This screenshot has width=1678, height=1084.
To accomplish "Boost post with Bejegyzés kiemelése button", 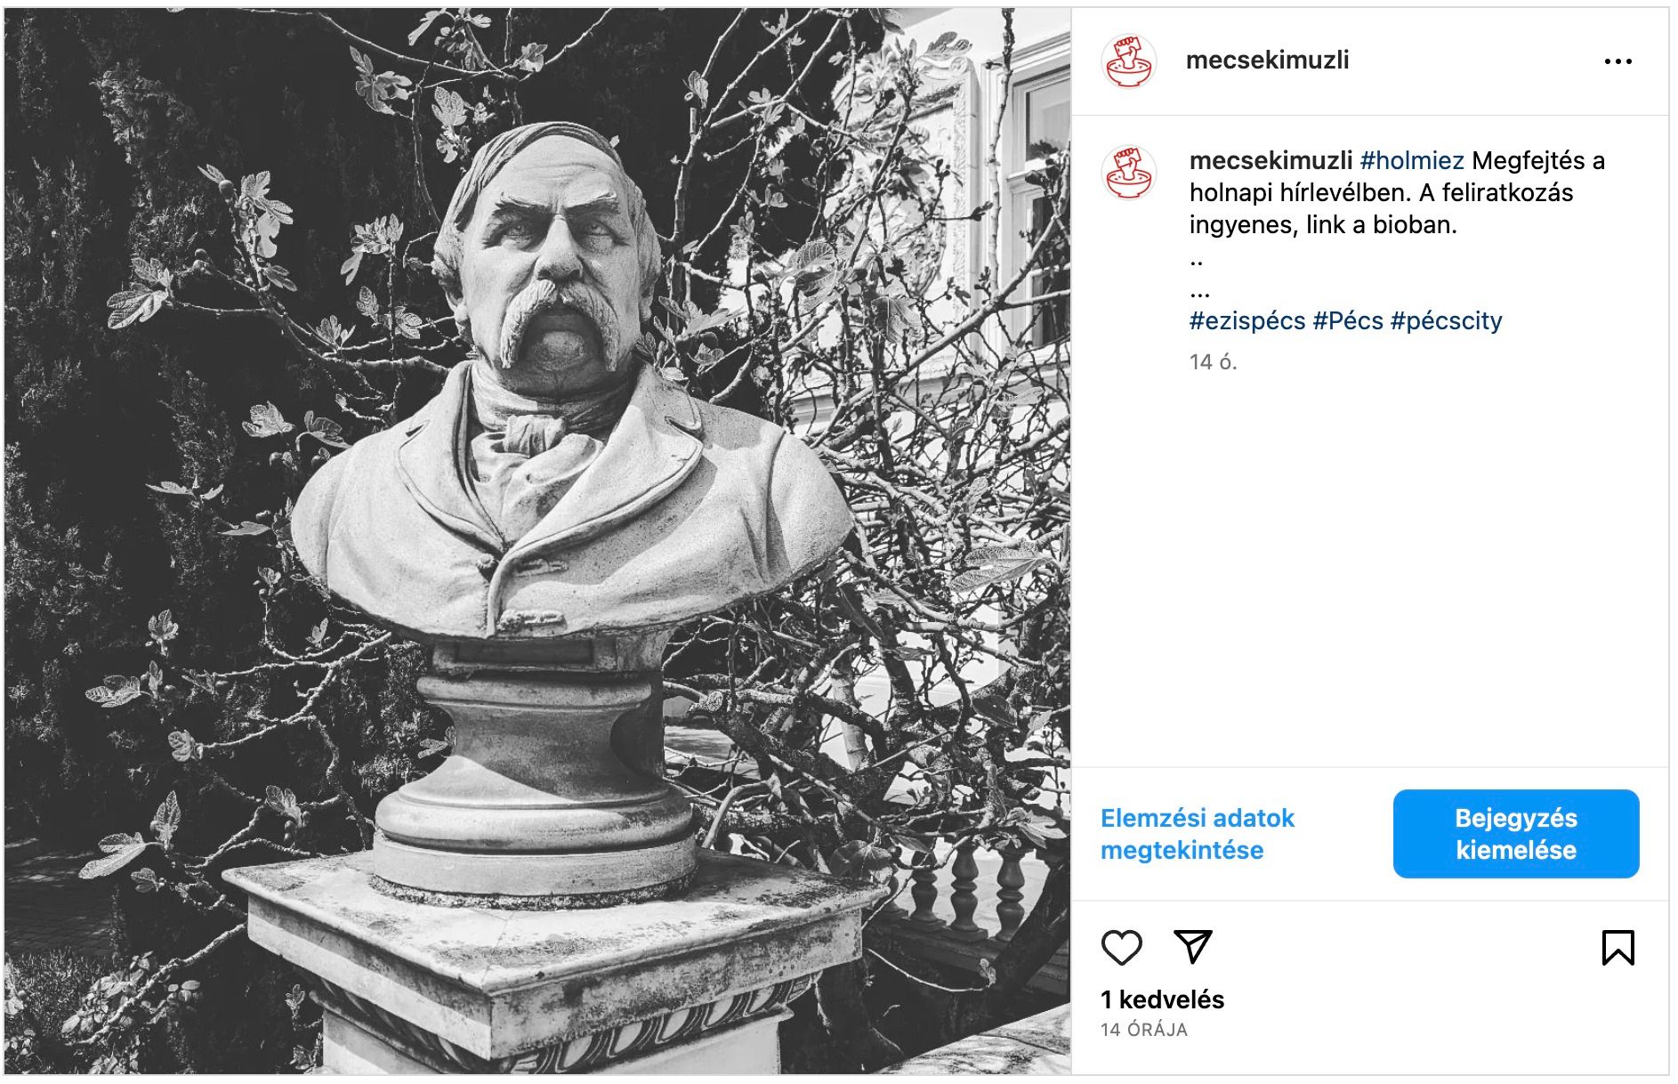I will pyautogui.click(x=1516, y=834).
